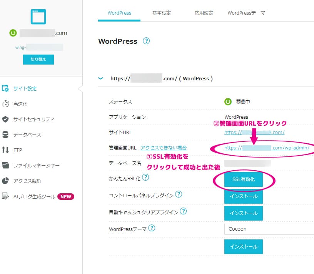The height and width of the screenshot is (274, 314).
Task: Open FTP in the sidebar
Action: pyautogui.click(x=18, y=150)
